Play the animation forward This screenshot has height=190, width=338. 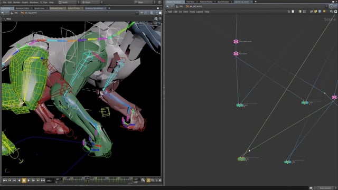point(29,180)
